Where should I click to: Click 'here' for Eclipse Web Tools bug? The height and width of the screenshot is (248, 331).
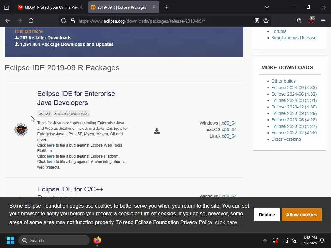51,145
